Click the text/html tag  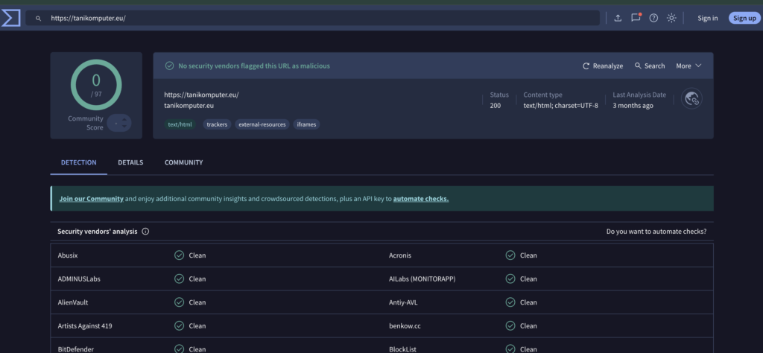point(180,124)
